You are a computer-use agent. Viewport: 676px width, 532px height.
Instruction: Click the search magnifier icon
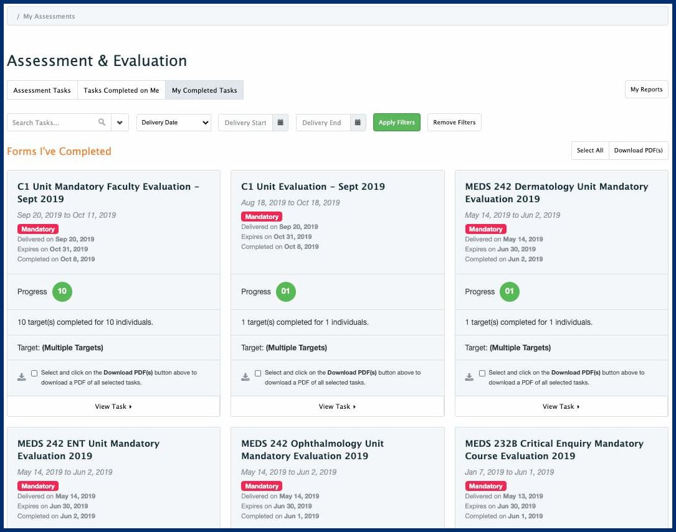tap(102, 122)
